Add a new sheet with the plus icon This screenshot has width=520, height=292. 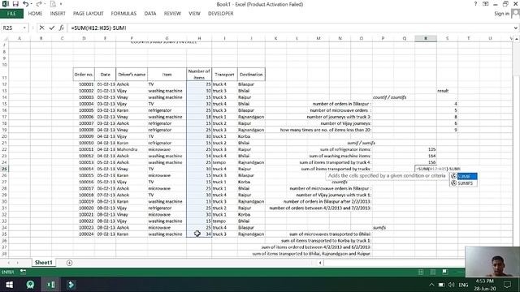[x=69, y=263]
